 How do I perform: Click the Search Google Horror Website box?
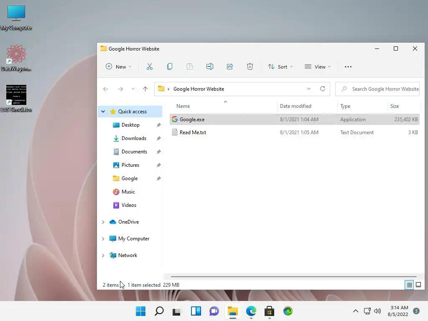coord(377,89)
